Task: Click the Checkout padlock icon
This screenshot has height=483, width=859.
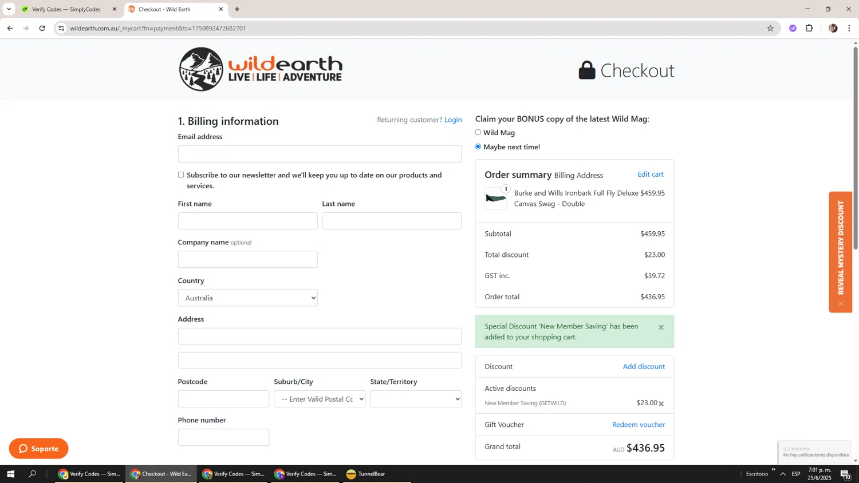Action: [x=586, y=70]
